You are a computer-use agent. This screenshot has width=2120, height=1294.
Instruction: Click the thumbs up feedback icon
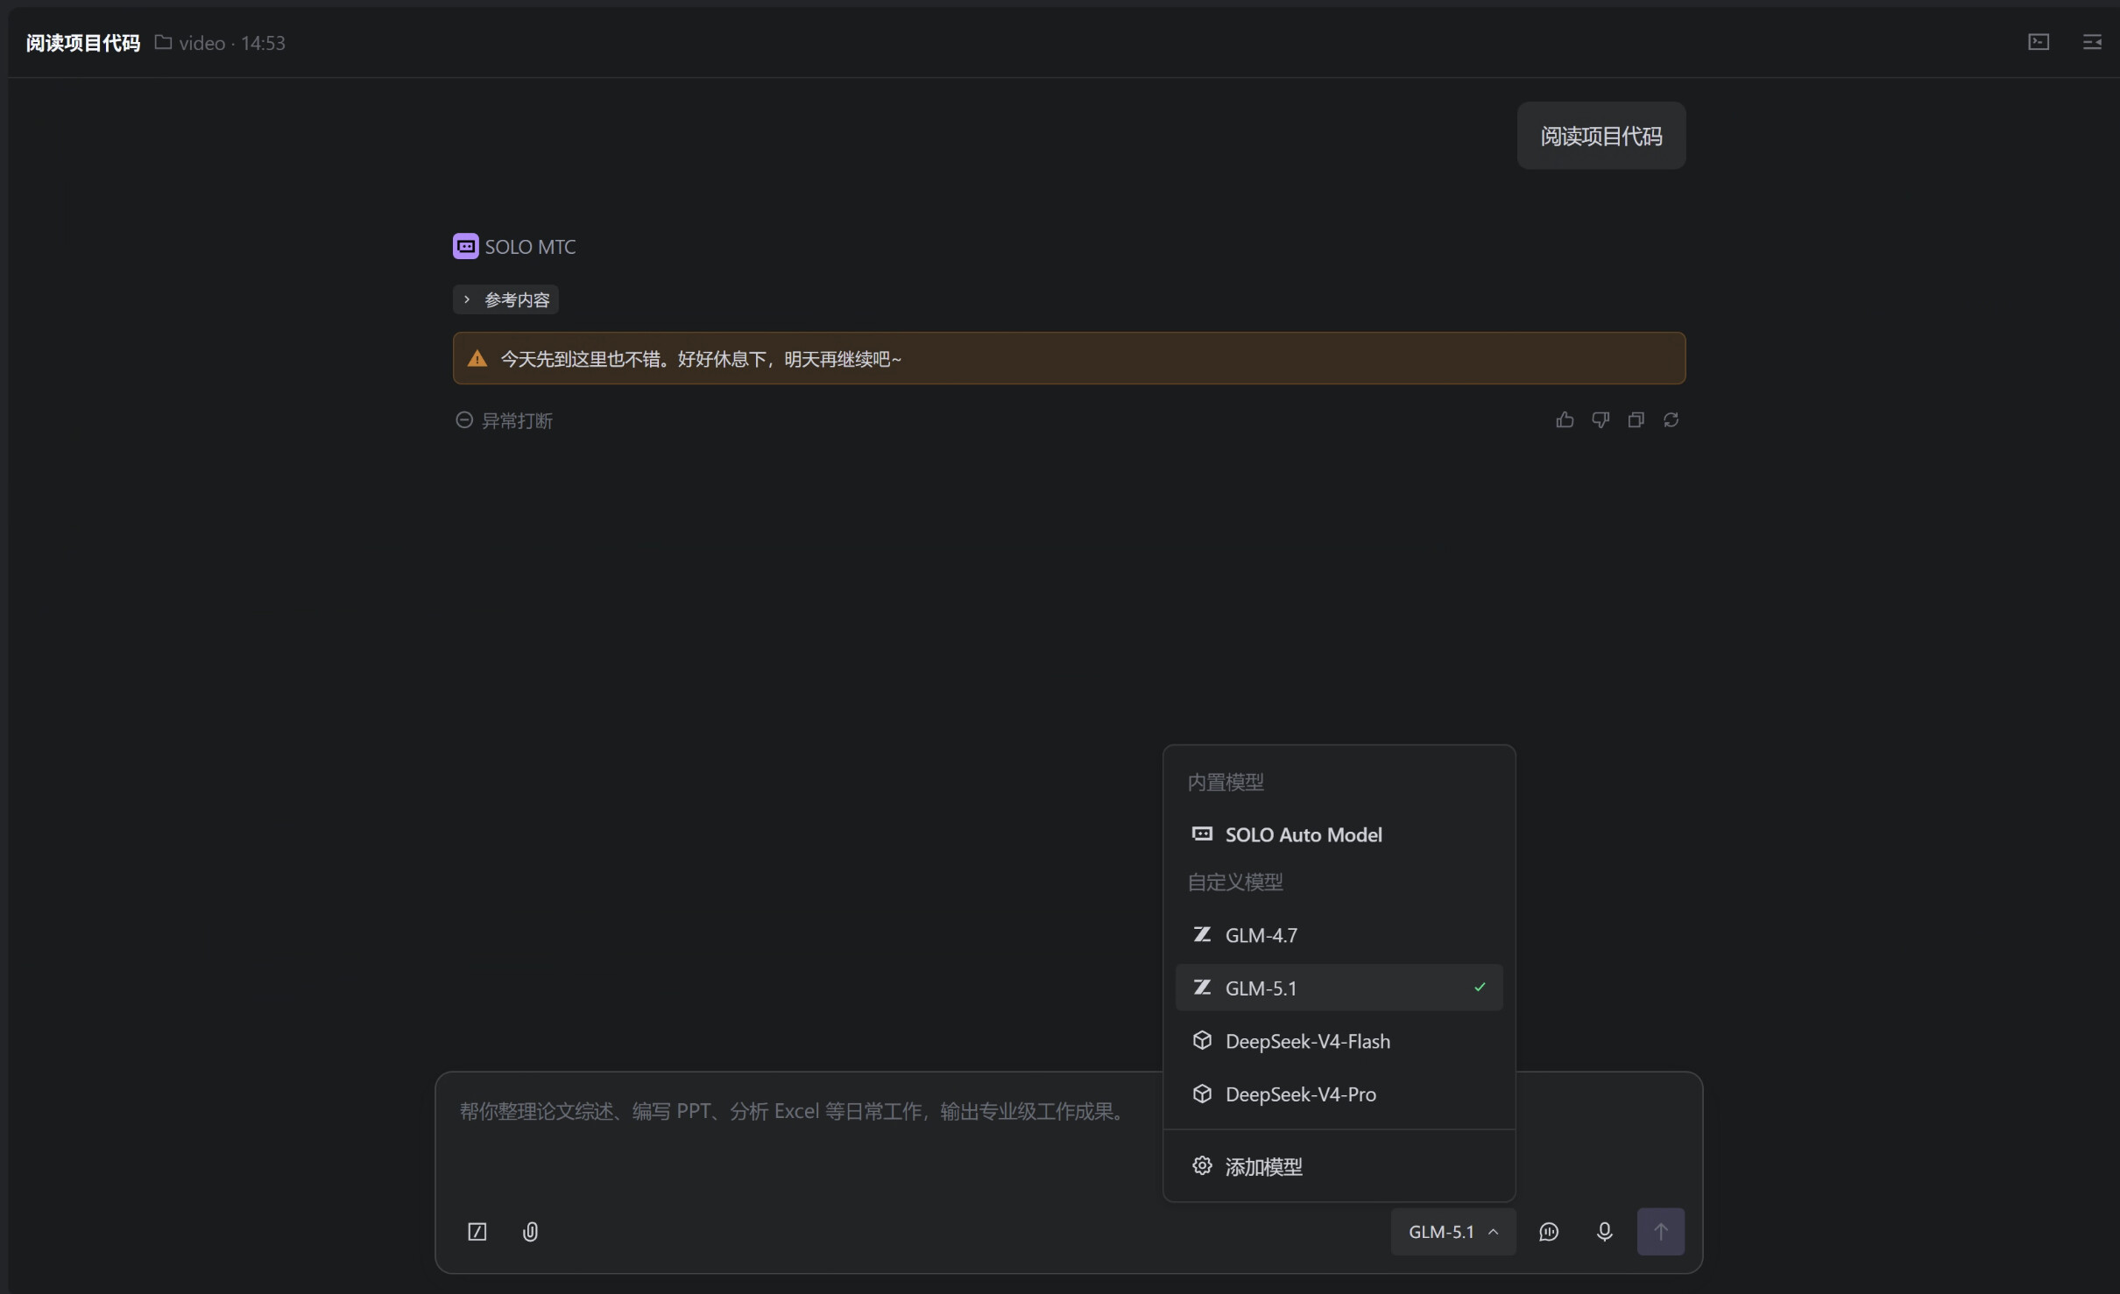click(1565, 420)
